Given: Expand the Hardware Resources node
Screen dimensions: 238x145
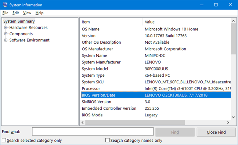Looking at the screenshot, I should click(x=6, y=28).
